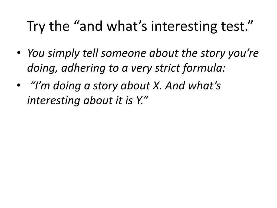Click the word "Try" in the title
Screen dimensions: 277x208
coord(36,27)
